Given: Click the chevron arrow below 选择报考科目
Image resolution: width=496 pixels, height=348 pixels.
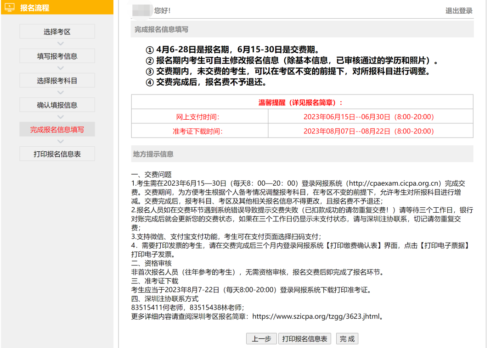Looking at the screenshot, I should point(61,93).
